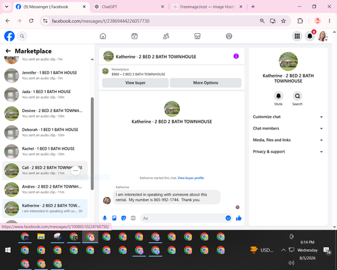Open File Explorer from the taskbar
The height and width of the screenshot is (270, 337).
point(41,237)
